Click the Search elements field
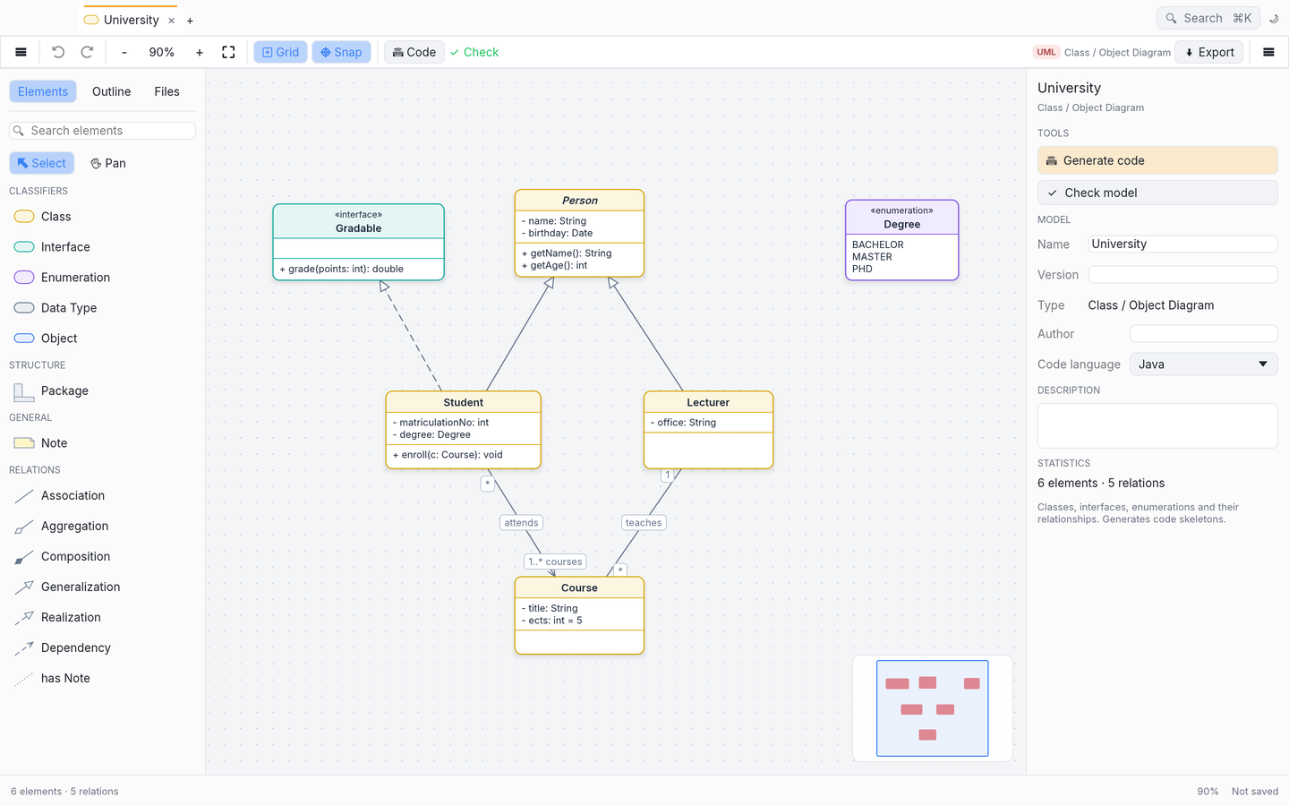 pyautogui.click(x=102, y=131)
